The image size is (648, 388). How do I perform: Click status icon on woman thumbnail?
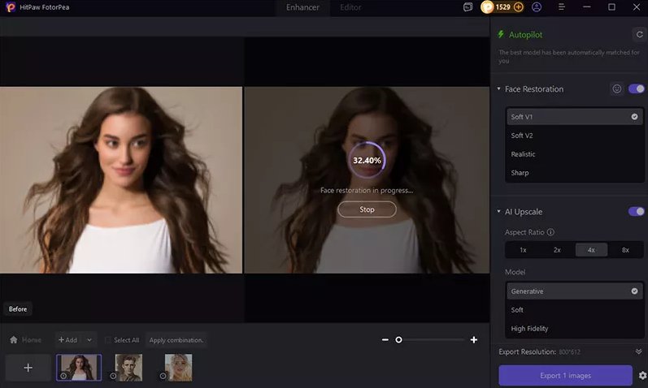(63, 376)
